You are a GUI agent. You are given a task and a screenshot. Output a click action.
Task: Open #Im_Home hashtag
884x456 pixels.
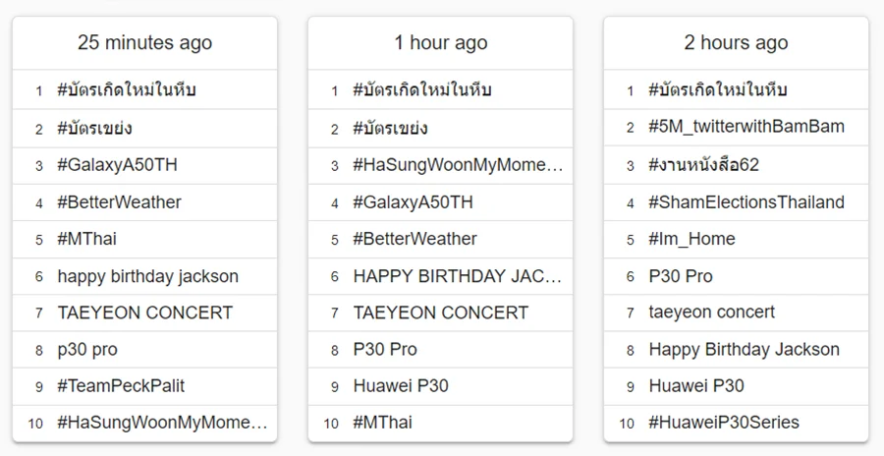click(691, 239)
